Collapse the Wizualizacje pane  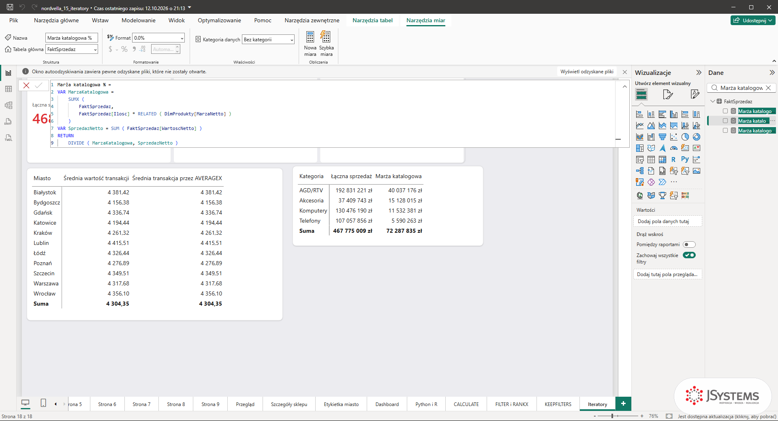point(699,73)
